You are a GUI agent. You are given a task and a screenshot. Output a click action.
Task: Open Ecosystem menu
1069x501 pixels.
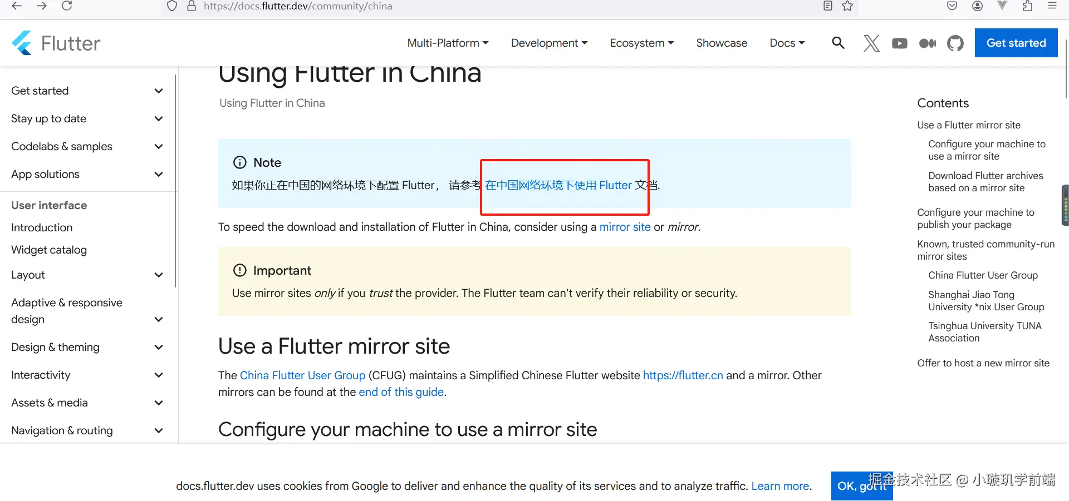click(641, 43)
